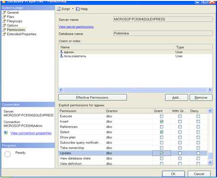Toggle Deny checkbox for Execute
This screenshot has height=178, width=217.
[198, 116]
